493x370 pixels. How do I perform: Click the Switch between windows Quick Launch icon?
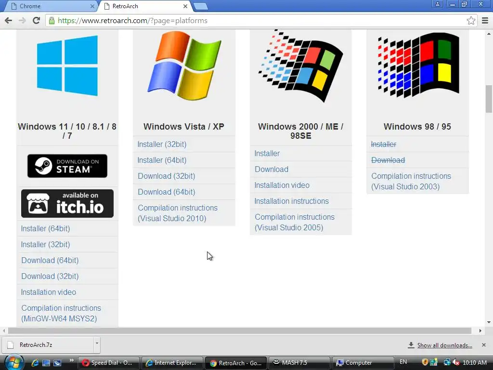pyautogui.click(x=57, y=363)
